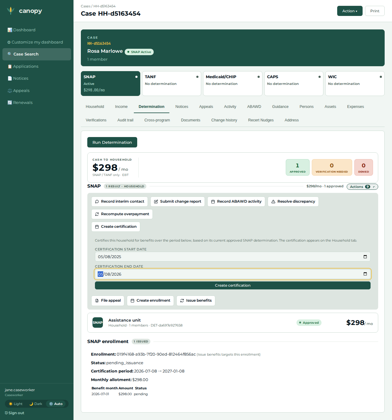The height and width of the screenshot is (420, 392).
Task: Click the File appeal button
Action: [x=108, y=300]
